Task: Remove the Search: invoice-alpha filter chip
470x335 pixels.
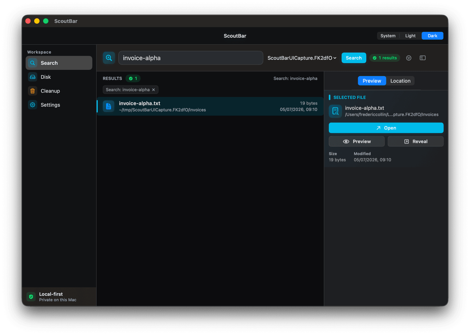Action: point(153,90)
